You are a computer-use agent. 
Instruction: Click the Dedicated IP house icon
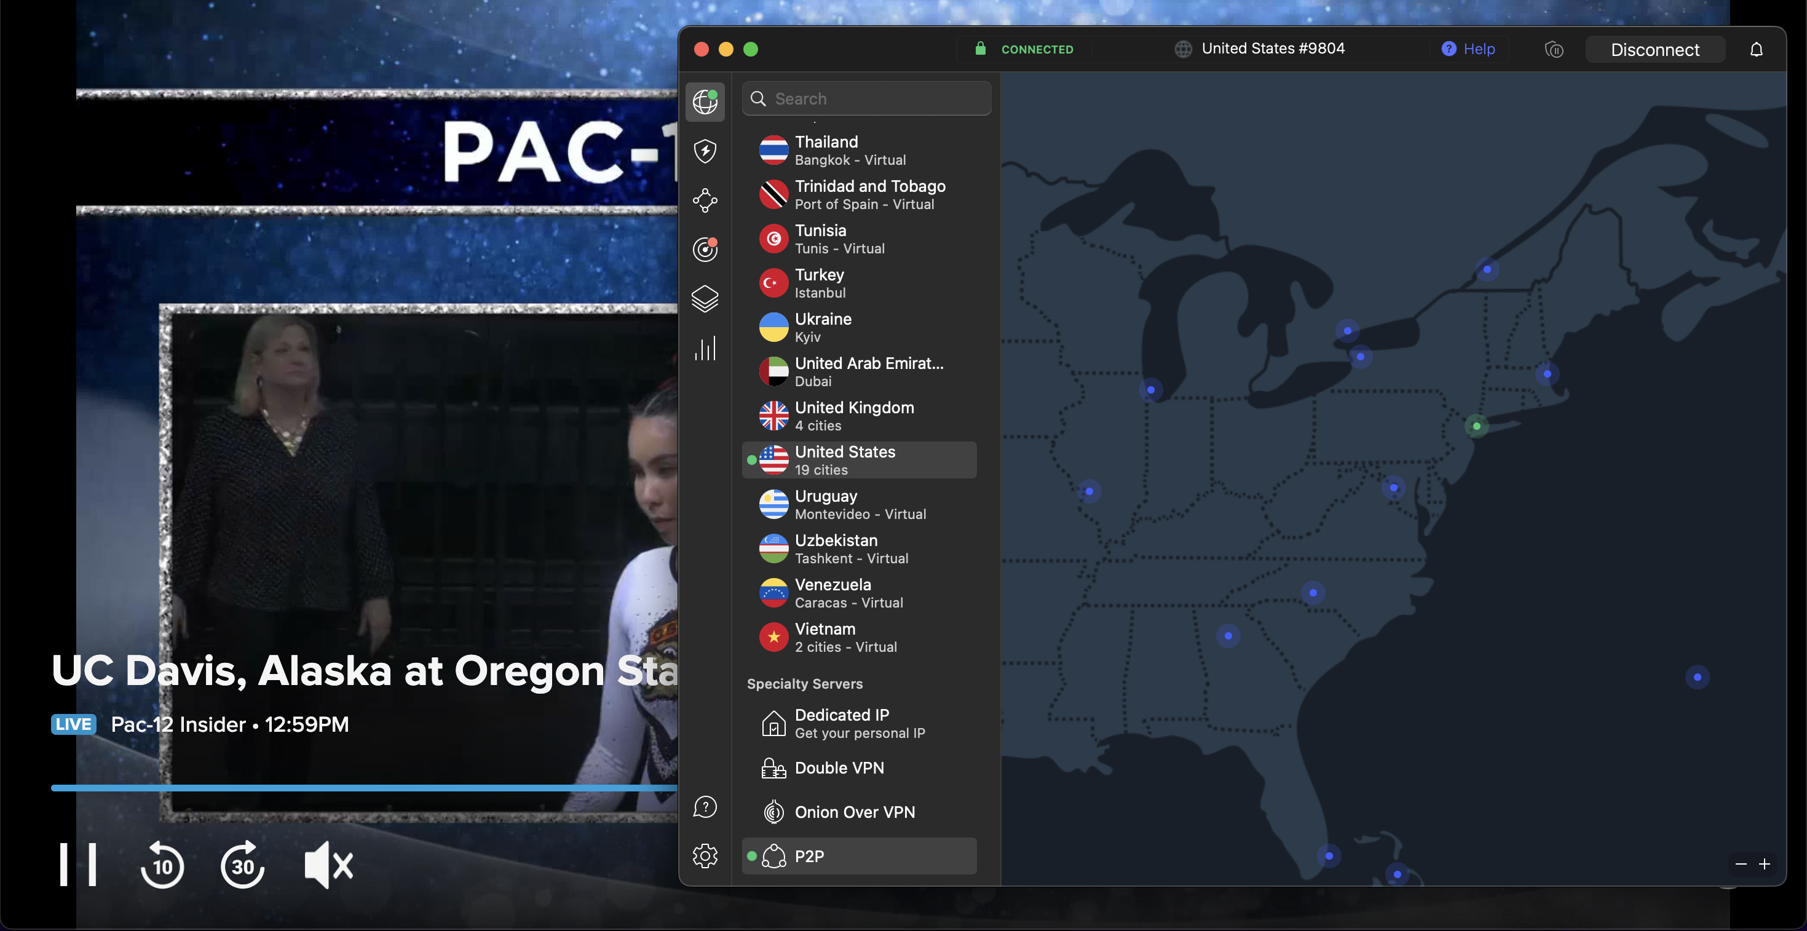[773, 723]
